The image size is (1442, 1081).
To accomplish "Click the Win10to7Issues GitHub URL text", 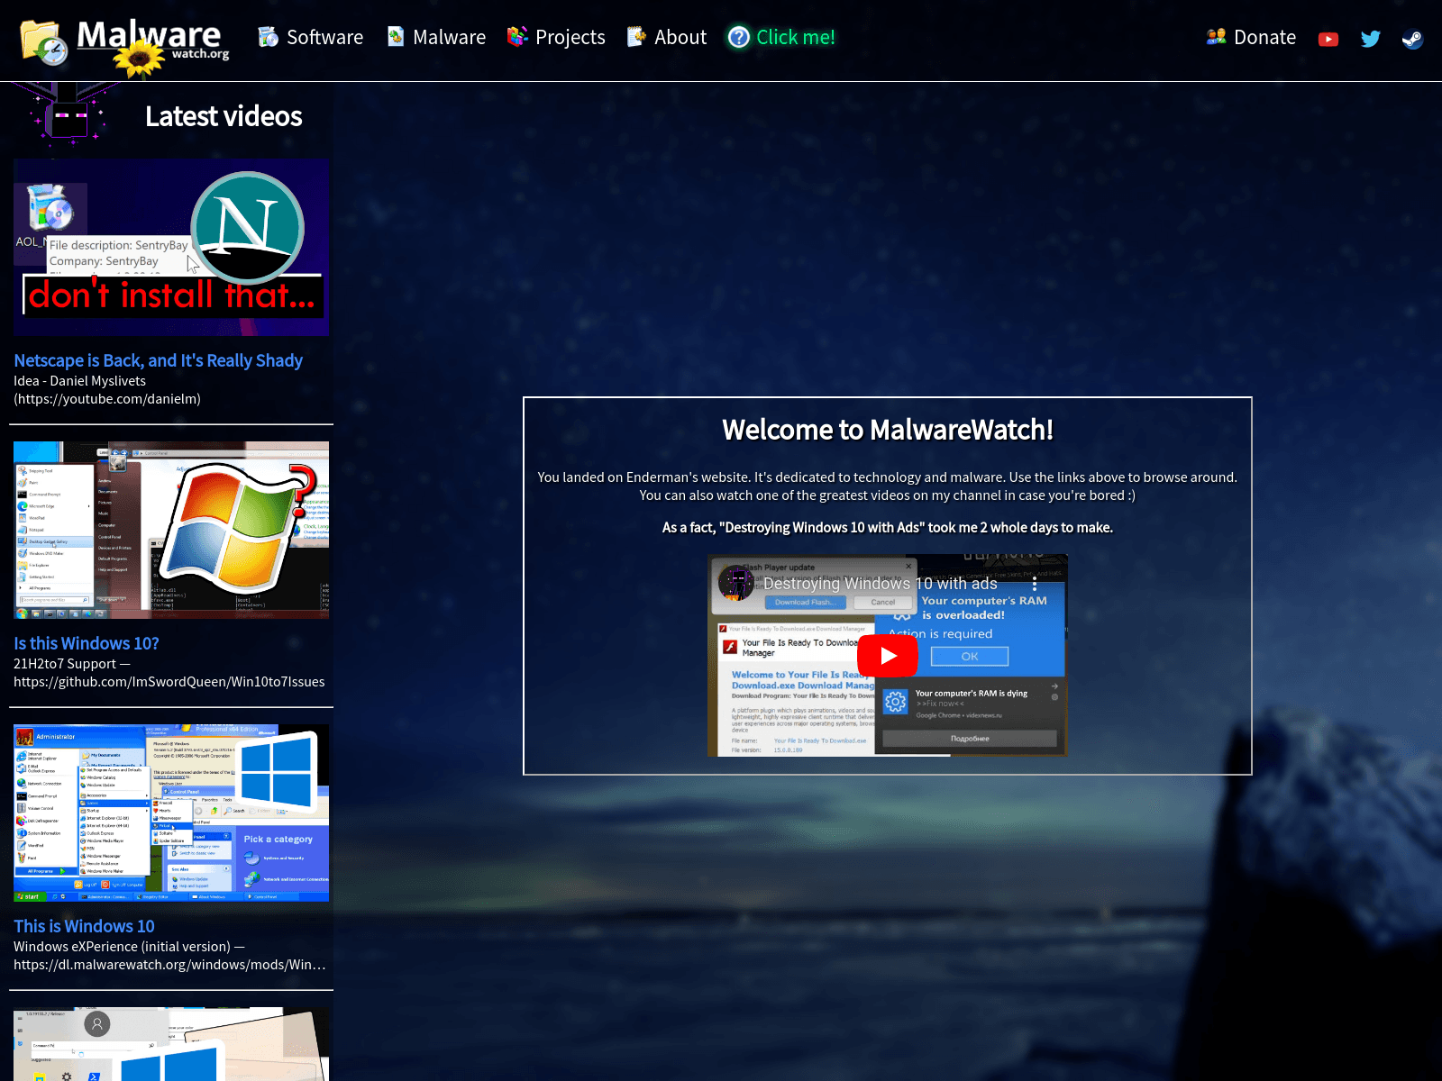I will pyautogui.click(x=169, y=682).
